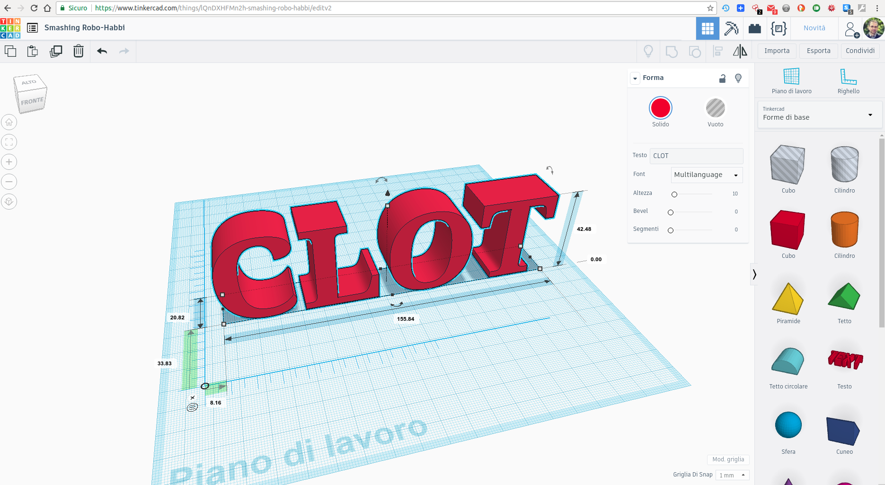Pick the orange Cilindro shape

coord(844,229)
